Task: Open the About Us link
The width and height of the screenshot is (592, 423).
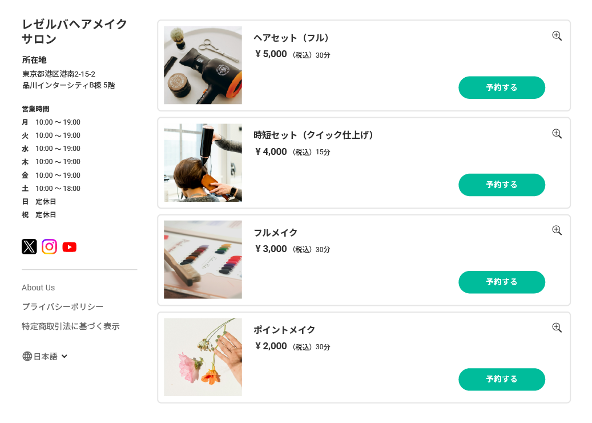Action: [x=38, y=288]
